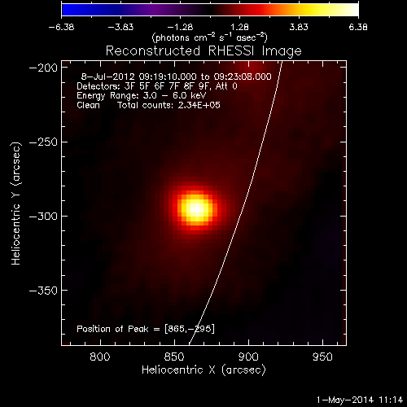Click the 'Energy Range: 3.0 - 6.0 keV' text
This screenshot has height=407, width=407.
coord(141,95)
